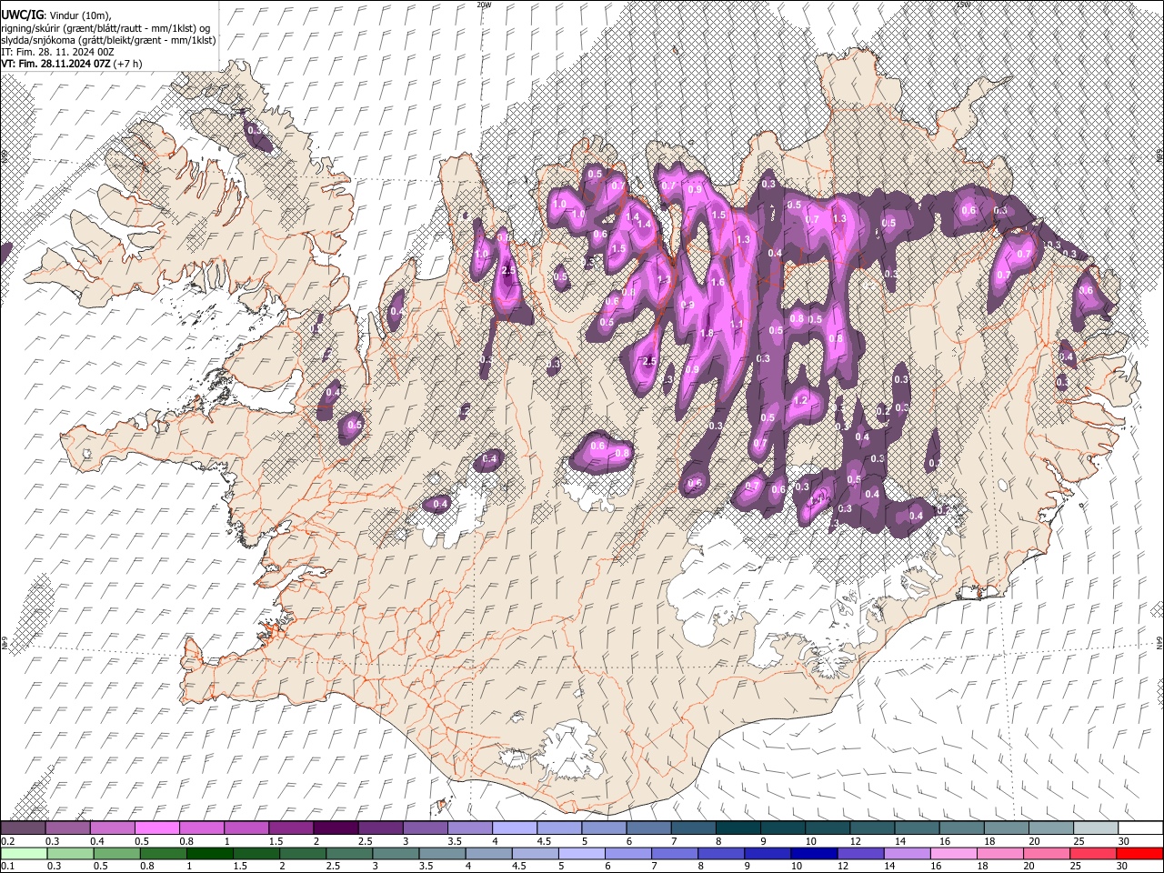1164x873 pixels.
Task: Click the 'VT: Fim. 28.11.2024 07Z (+7 h)' line
Action: point(71,64)
